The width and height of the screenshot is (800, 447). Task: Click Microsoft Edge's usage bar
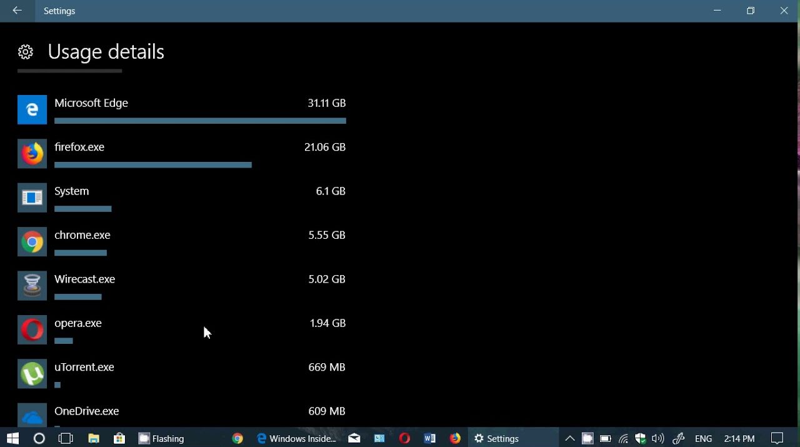click(x=200, y=121)
